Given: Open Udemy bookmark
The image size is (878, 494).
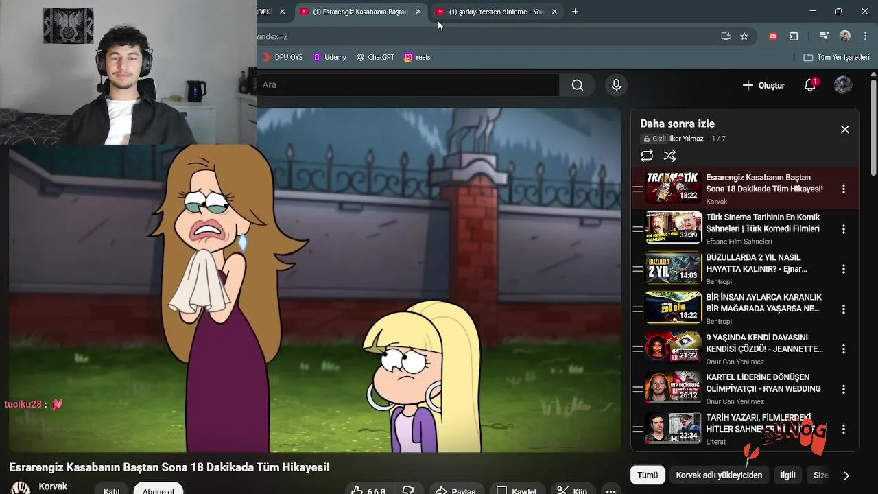Looking at the screenshot, I should click(329, 57).
